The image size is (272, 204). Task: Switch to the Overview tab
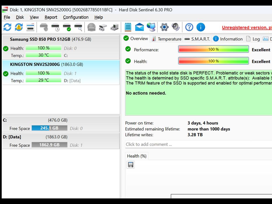pyautogui.click(x=136, y=38)
